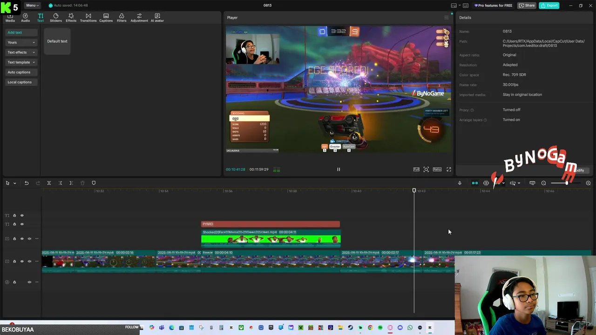
Task: Click Pro features for FREE
Action: [494, 6]
